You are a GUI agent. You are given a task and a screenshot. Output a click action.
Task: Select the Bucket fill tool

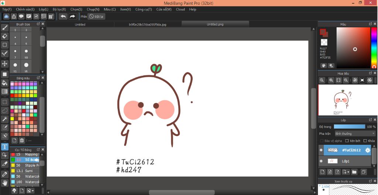[4, 83]
